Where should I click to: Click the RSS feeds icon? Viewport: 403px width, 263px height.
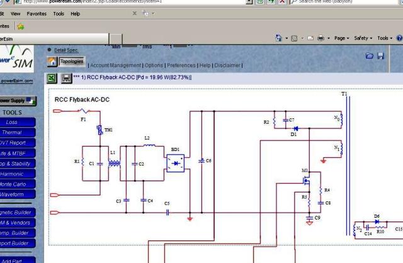pyautogui.click(x=294, y=38)
